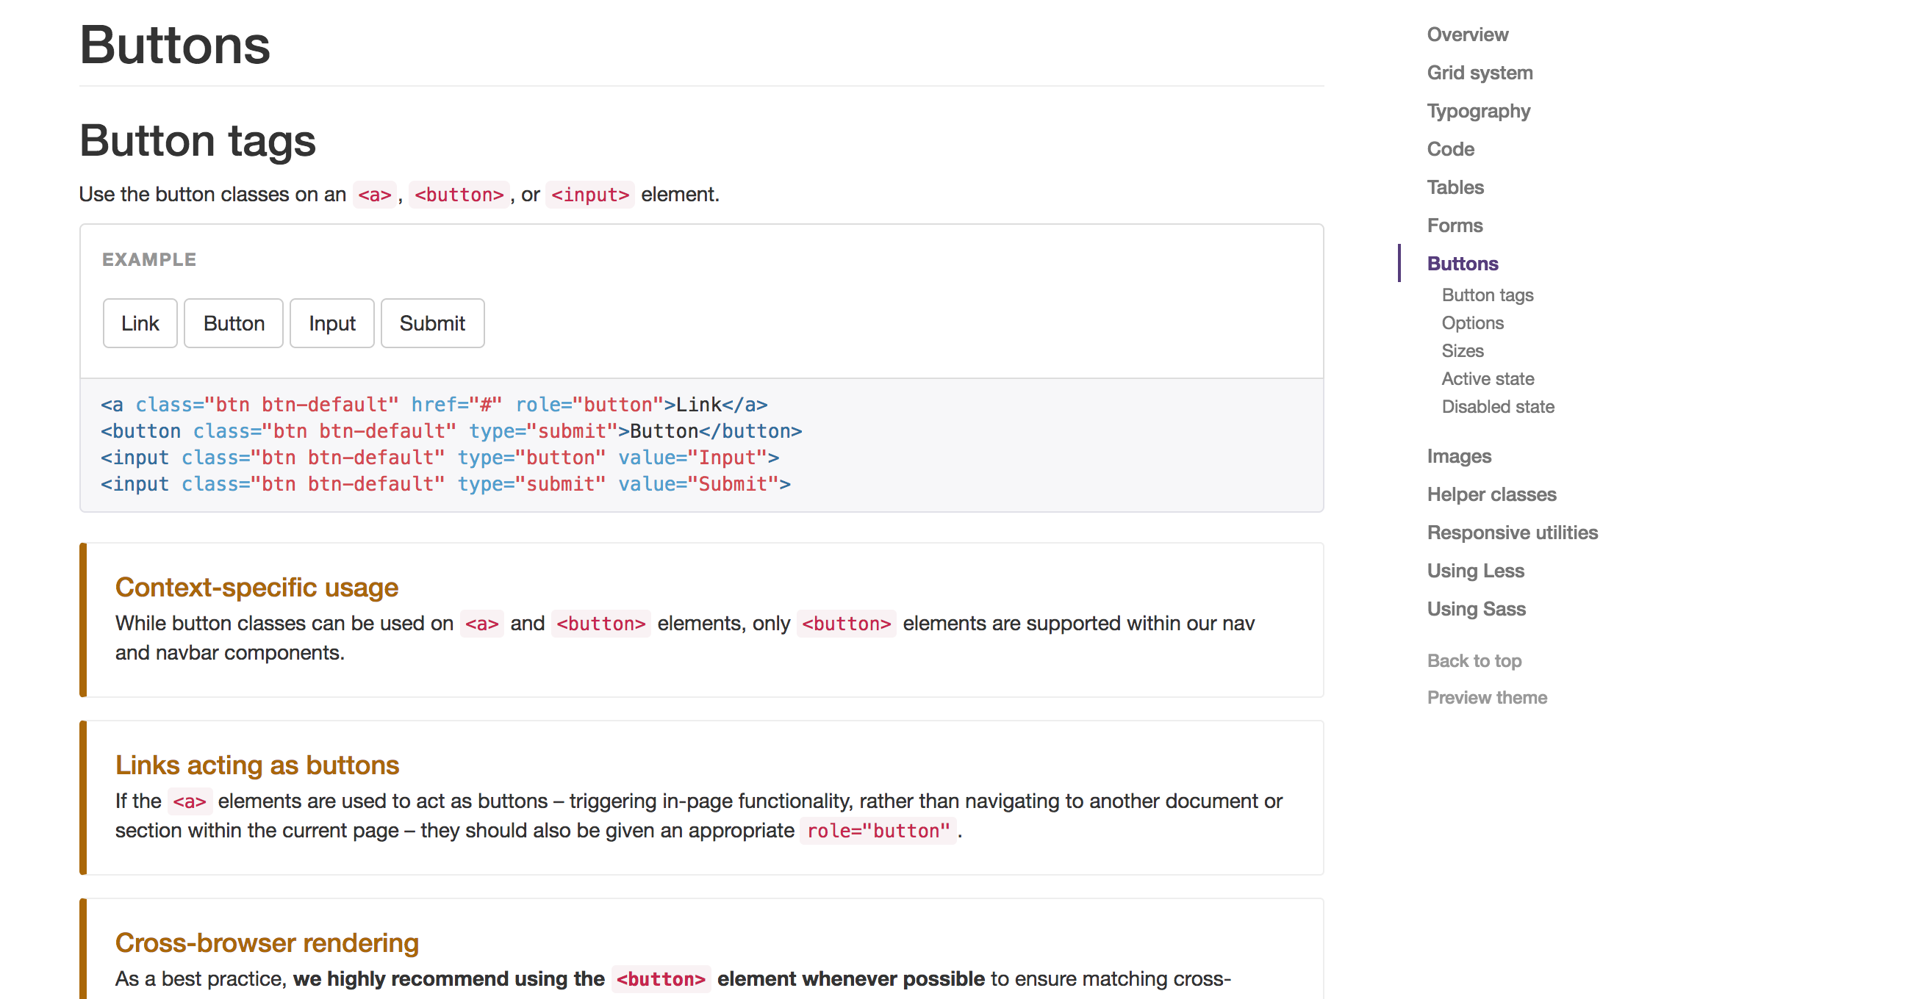Go to Grid system section
The height and width of the screenshot is (999, 1908).
pyautogui.click(x=1480, y=73)
